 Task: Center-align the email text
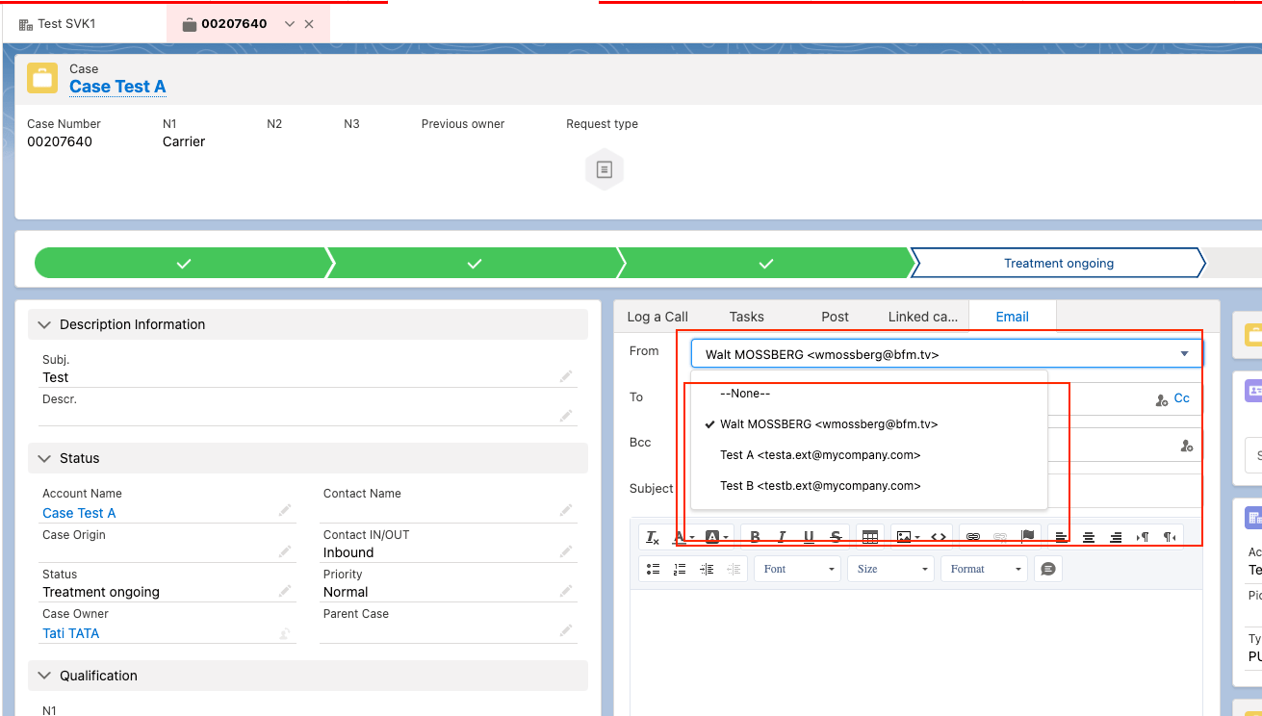(1089, 537)
